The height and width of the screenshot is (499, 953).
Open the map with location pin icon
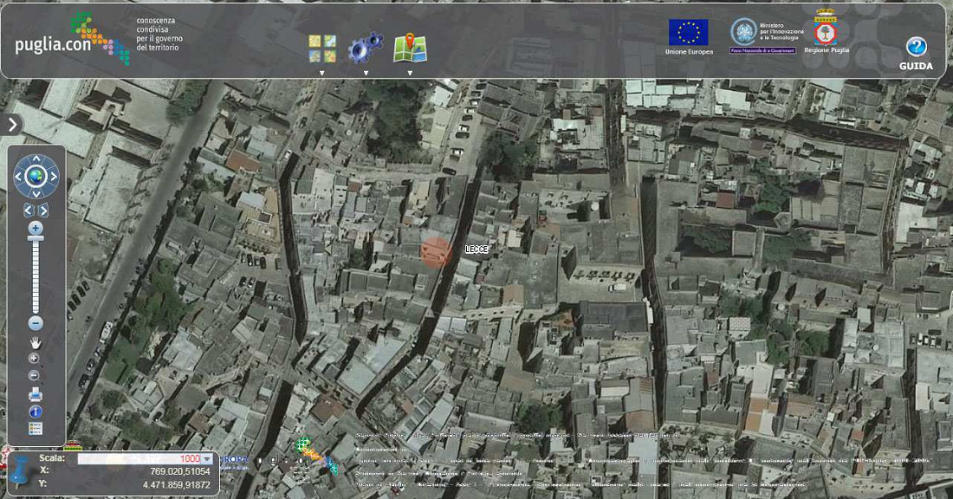click(410, 48)
